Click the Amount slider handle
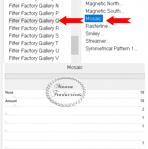Screen dimensions: 148x149 pyautogui.click(x=15, y=105)
